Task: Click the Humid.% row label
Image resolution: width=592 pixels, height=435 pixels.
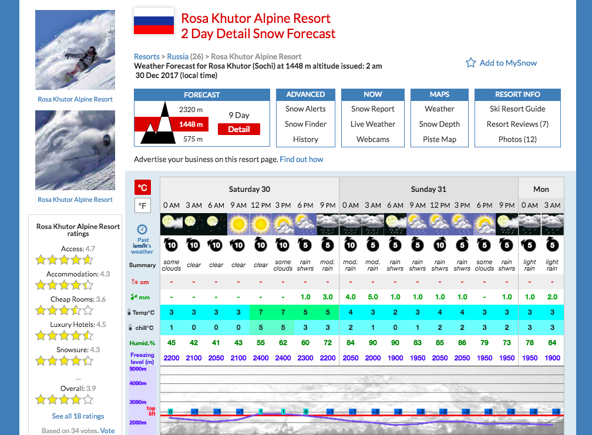Action: click(142, 343)
